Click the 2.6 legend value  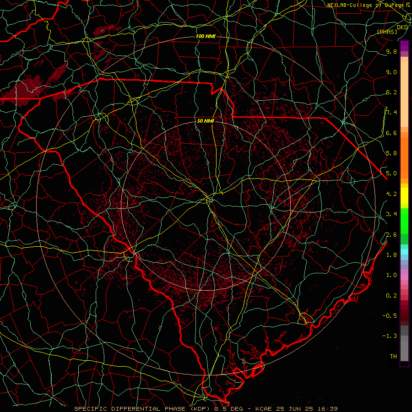tap(391, 235)
